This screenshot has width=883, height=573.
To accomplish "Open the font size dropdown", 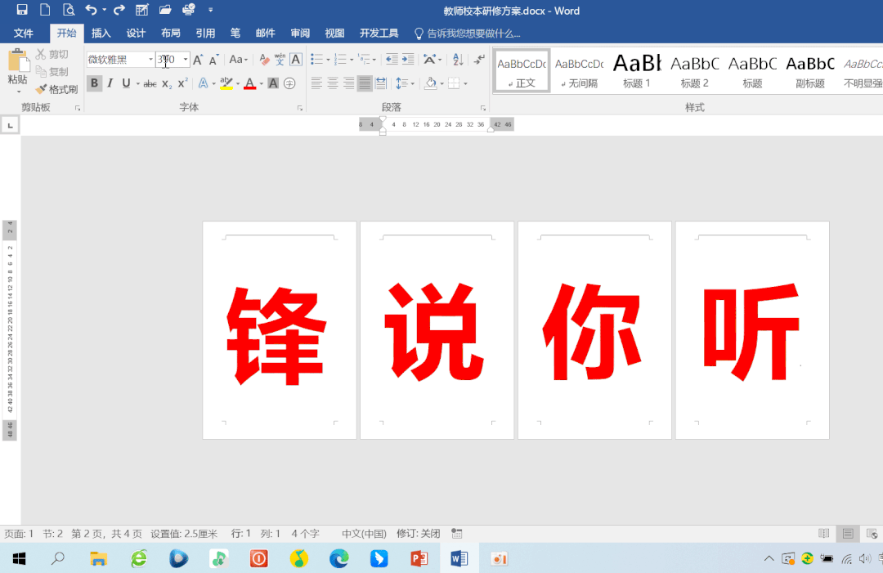I will point(184,60).
